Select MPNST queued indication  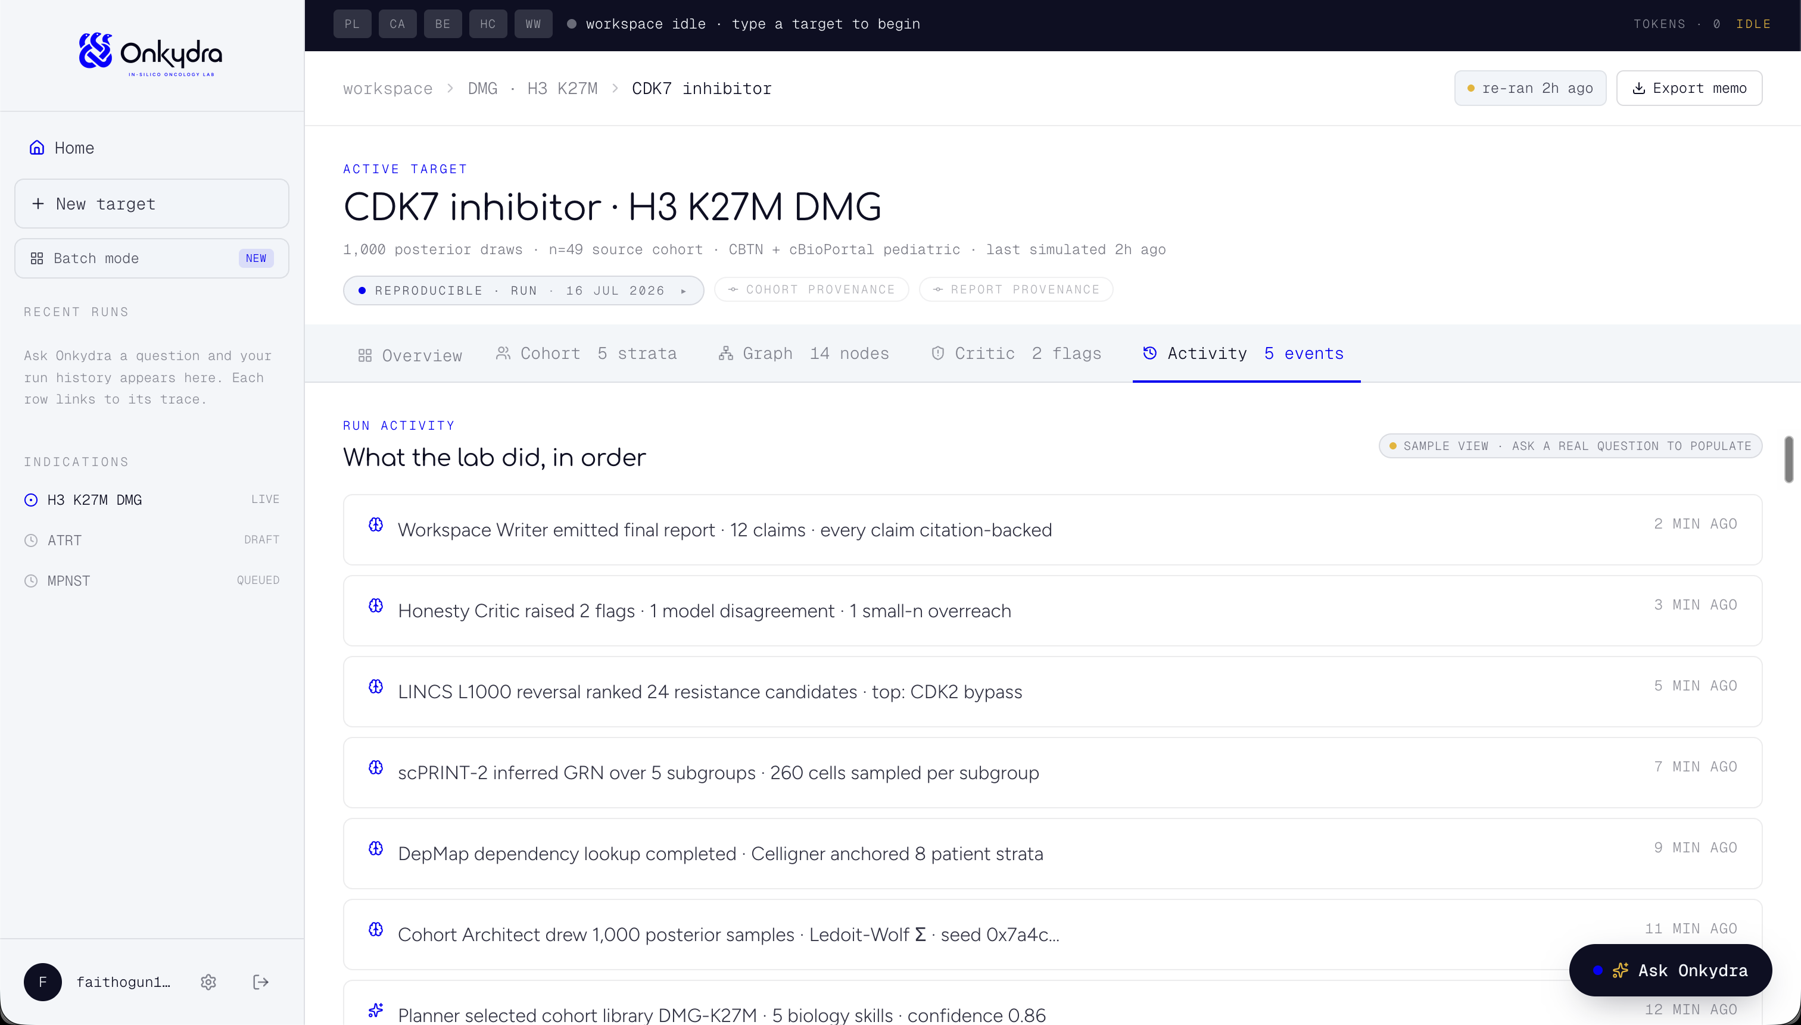point(151,581)
